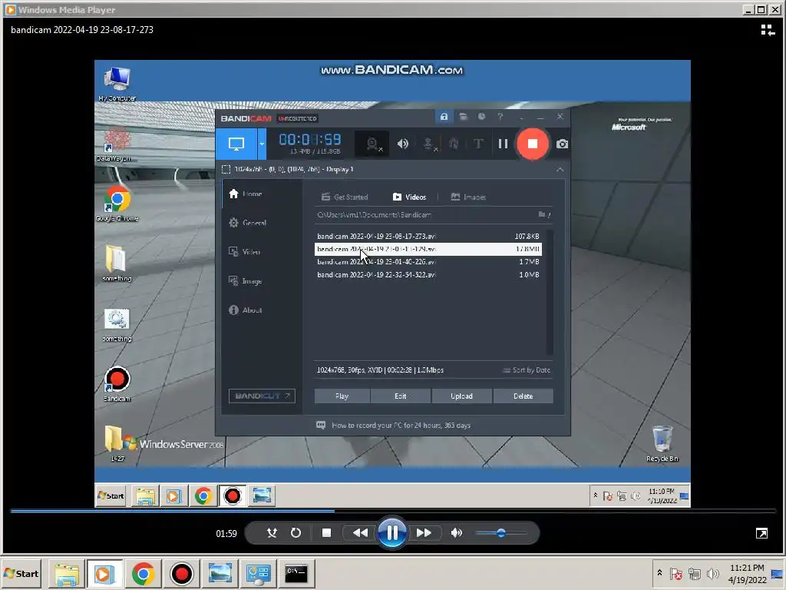Click Delete button in Bandicam
Image resolution: width=786 pixels, height=590 pixels.
(x=523, y=396)
